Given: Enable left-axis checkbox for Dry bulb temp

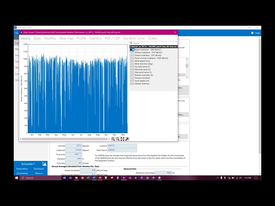Looking at the screenshot, I should (131, 67).
